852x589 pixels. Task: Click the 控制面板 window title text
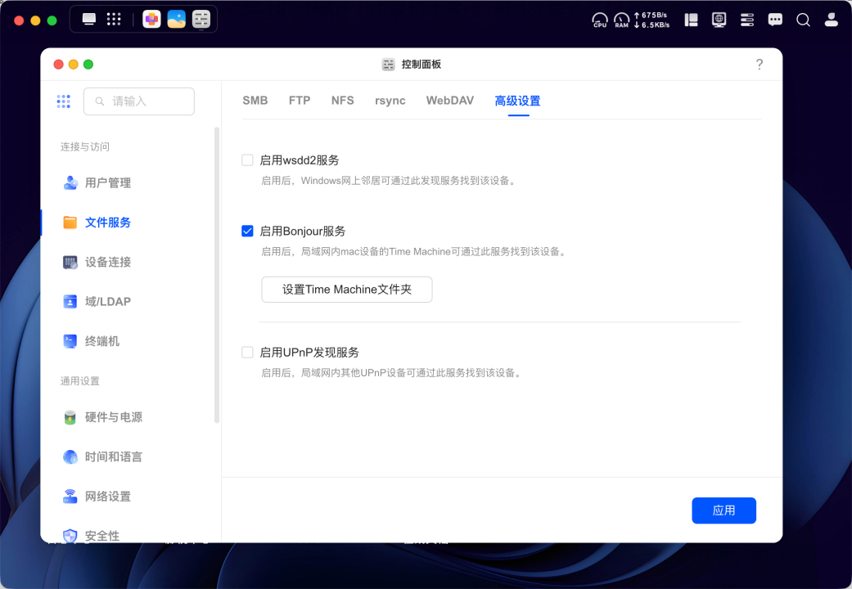tap(421, 65)
